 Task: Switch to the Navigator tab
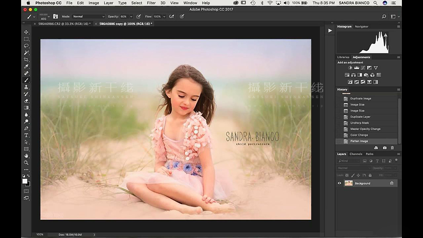tap(362, 26)
